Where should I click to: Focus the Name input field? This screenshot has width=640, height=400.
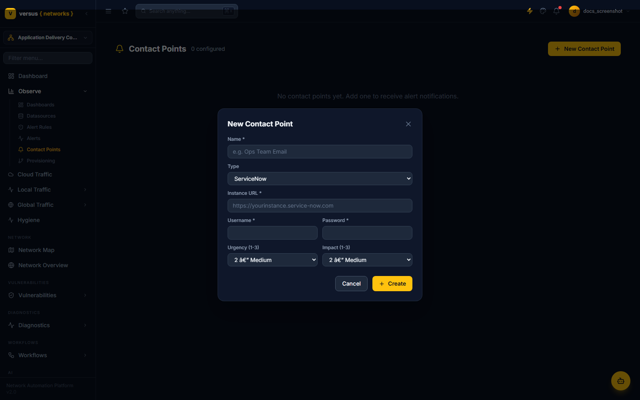pyautogui.click(x=320, y=152)
